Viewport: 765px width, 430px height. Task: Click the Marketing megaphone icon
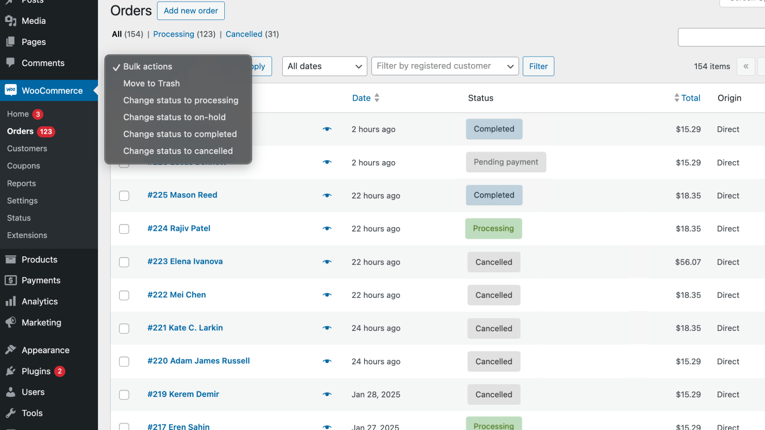[11, 322]
